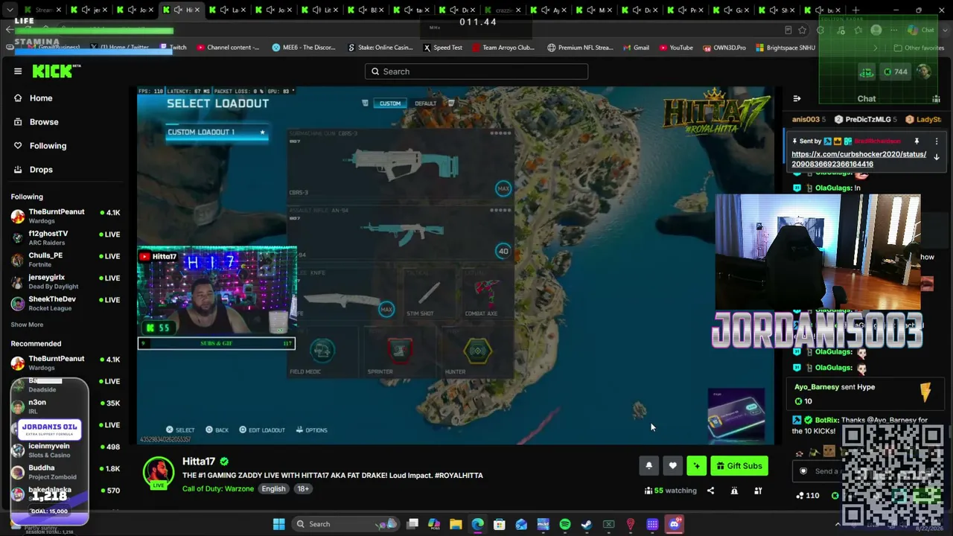Open File Explorer from the taskbar
The height and width of the screenshot is (536, 953).
pos(456,524)
